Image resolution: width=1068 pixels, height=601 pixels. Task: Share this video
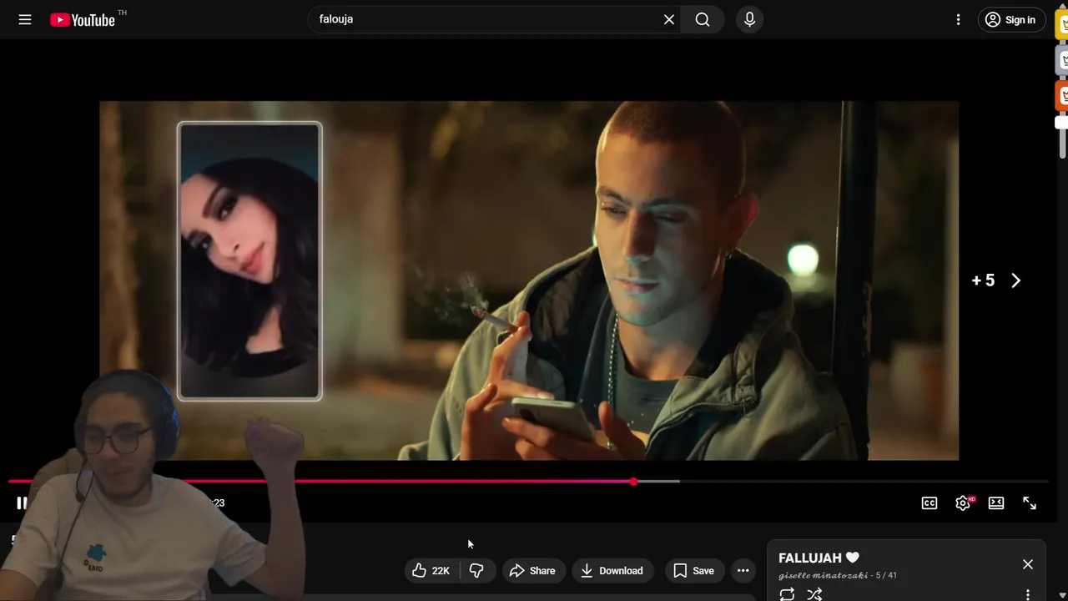pyautogui.click(x=532, y=570)
